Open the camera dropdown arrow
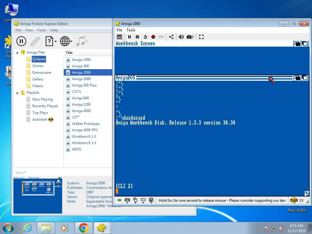 [x=193, y=37]
